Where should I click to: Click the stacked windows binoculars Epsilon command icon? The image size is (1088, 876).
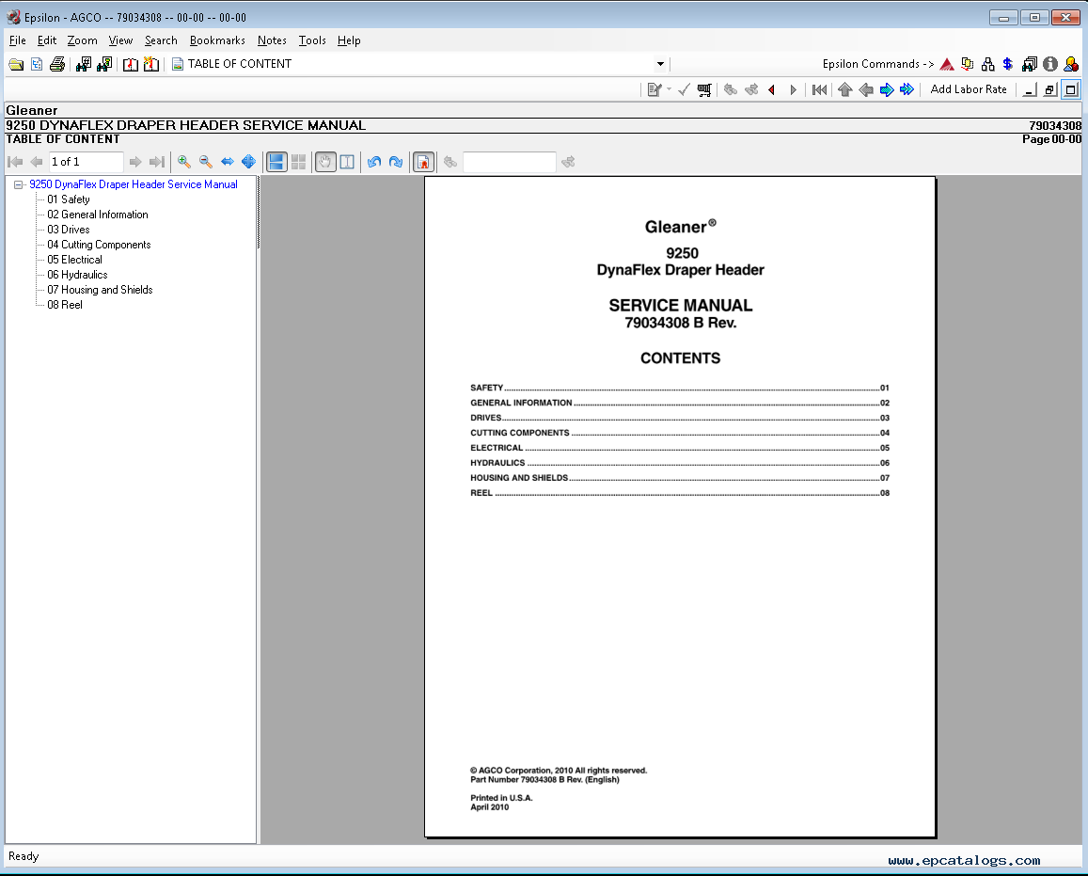point(1030,65)
